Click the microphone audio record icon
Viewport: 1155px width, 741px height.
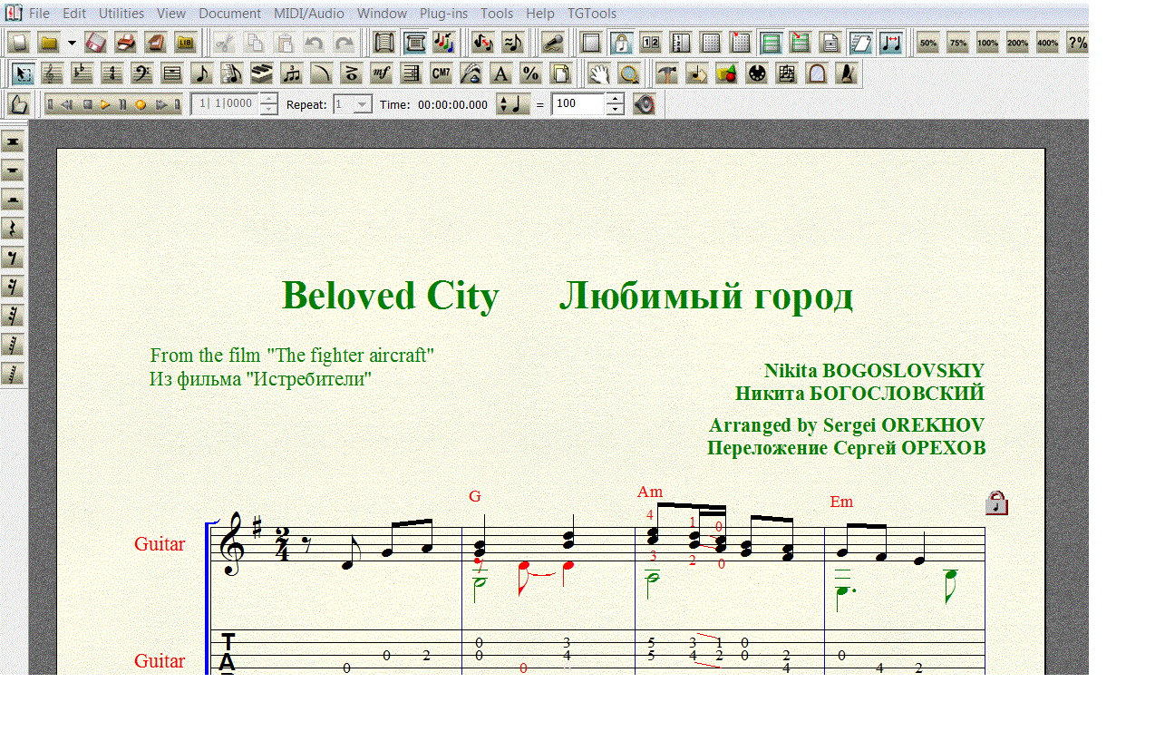[553, 43]
